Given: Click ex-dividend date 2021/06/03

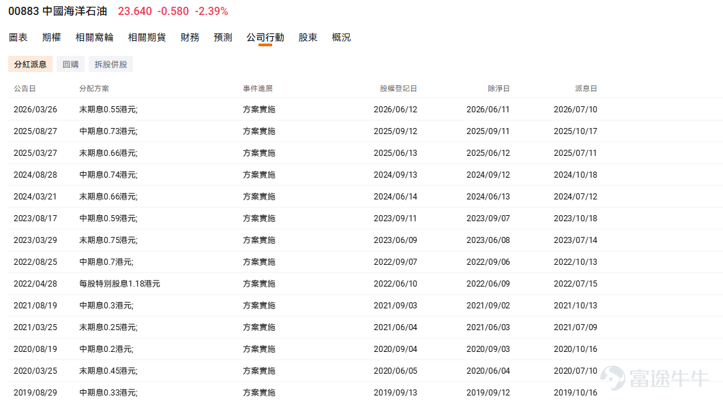Looking at the screenshot, I should (488, 327).
